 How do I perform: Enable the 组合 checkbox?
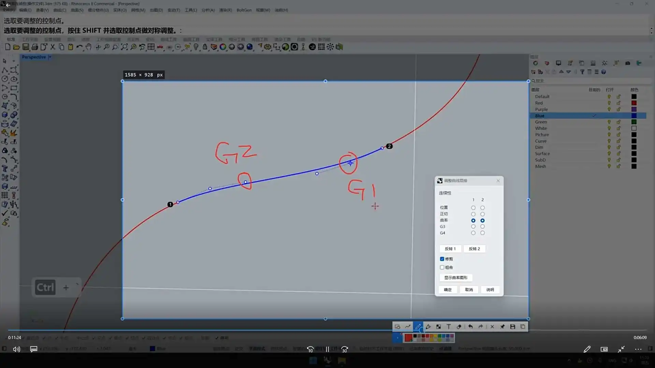click(442, 267)
